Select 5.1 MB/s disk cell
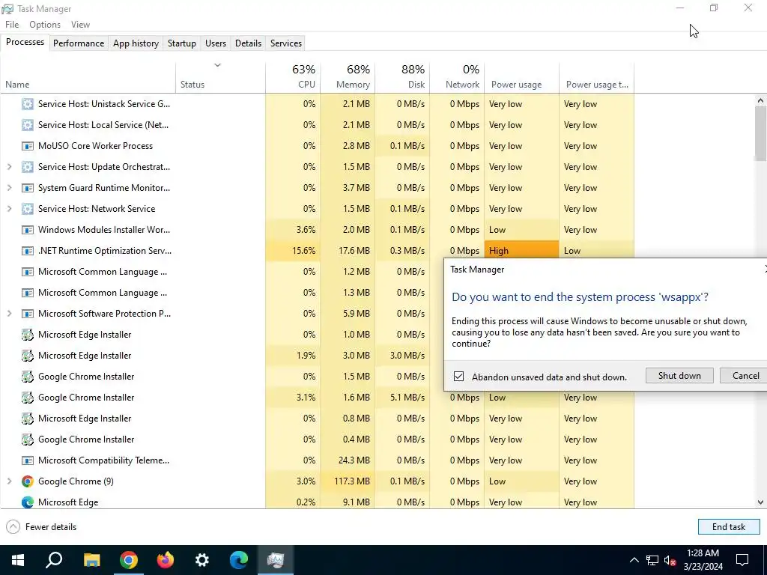The width and height of the screenshot is (767, 575). (x=402, y=398)
